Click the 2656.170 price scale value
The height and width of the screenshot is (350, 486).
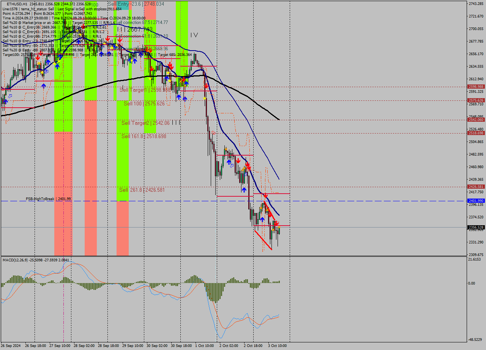(x=476, y=54)
